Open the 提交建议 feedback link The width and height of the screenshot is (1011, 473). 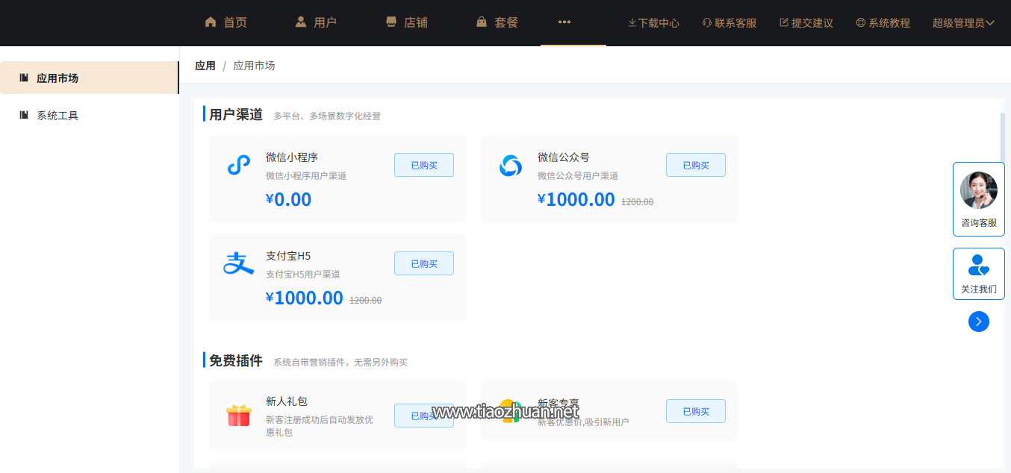click(806, 23)
